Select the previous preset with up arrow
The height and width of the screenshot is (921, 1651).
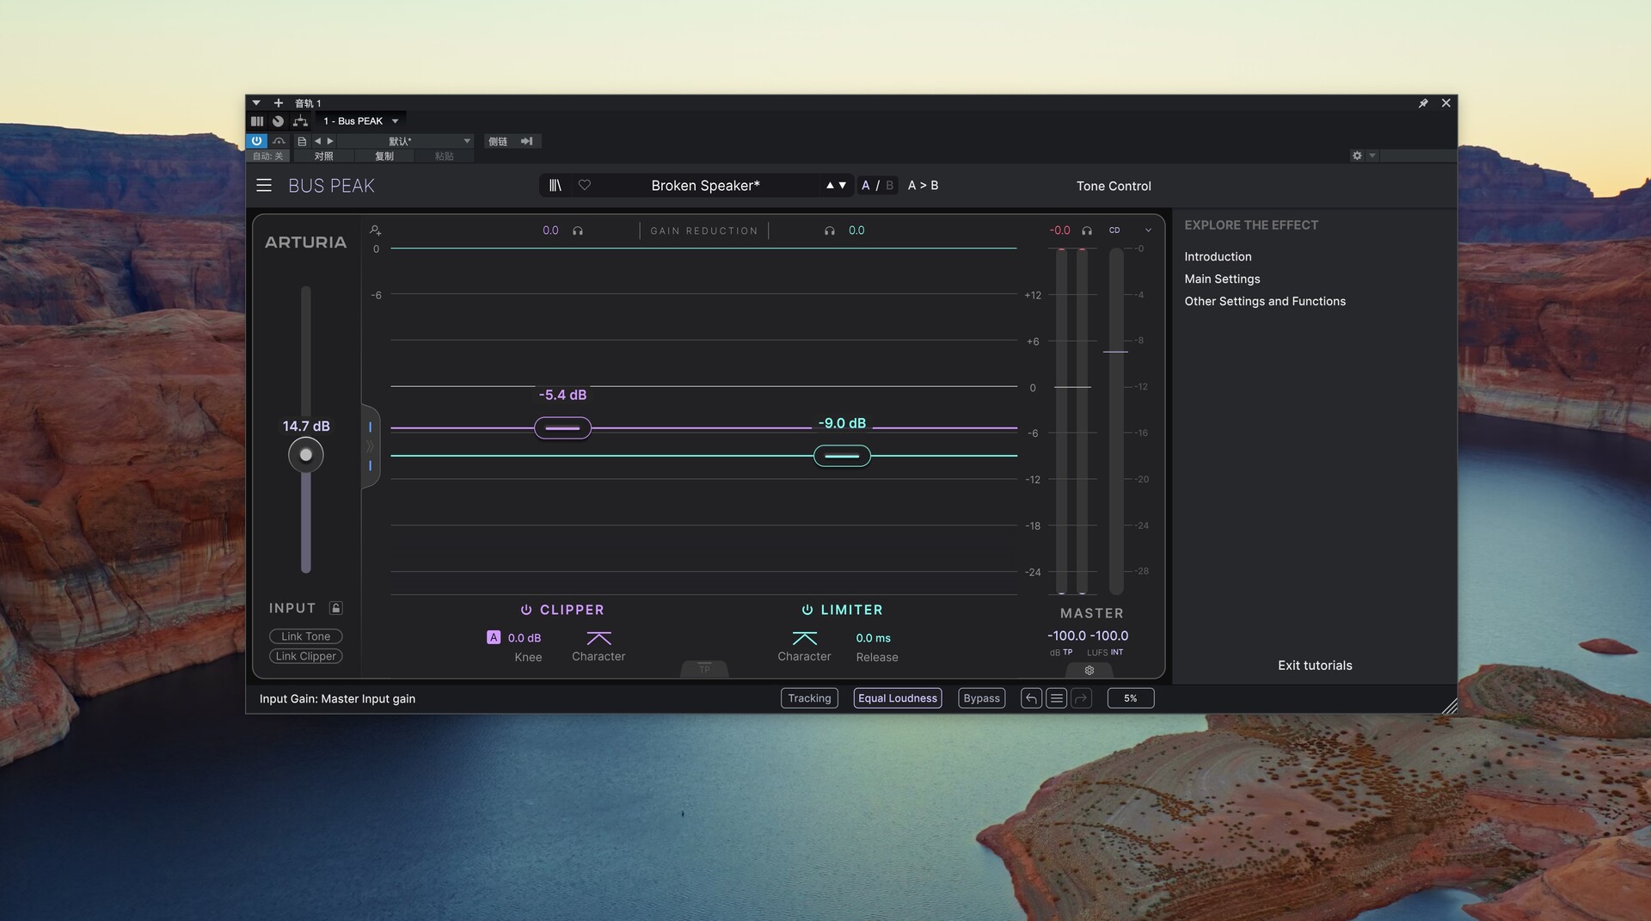click(830, 185)
